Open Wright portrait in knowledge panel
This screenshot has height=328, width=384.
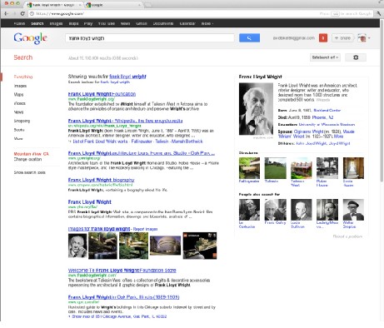pos(256,109)
